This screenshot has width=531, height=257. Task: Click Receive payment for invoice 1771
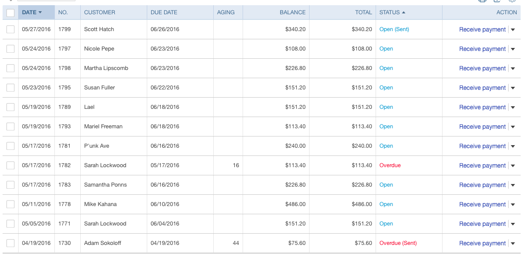(482, 224)
